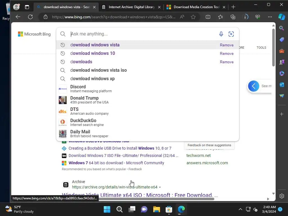Go back using the browser back arrow
This screenshot has width=288, height=216.
tap(18, 17)
